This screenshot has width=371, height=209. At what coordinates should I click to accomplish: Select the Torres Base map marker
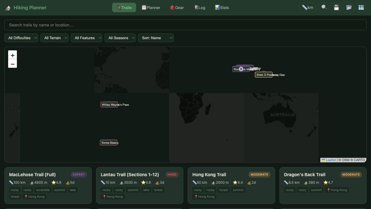(109, 143)
